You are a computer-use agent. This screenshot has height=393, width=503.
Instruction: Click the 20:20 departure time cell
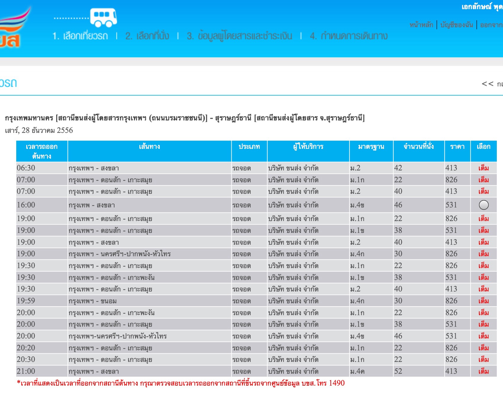[x=42, y=348]
